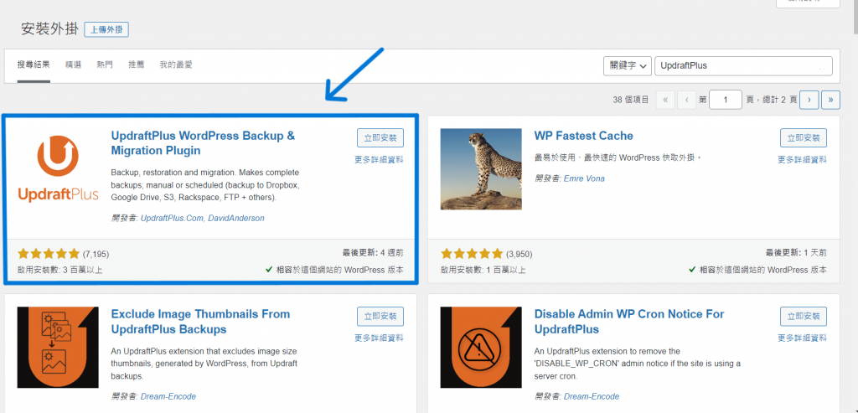Click Disable Admin WP Cron Notice plugin icon
The height and width of the screenshot is (413, 858).
click(x=481, y=348)
